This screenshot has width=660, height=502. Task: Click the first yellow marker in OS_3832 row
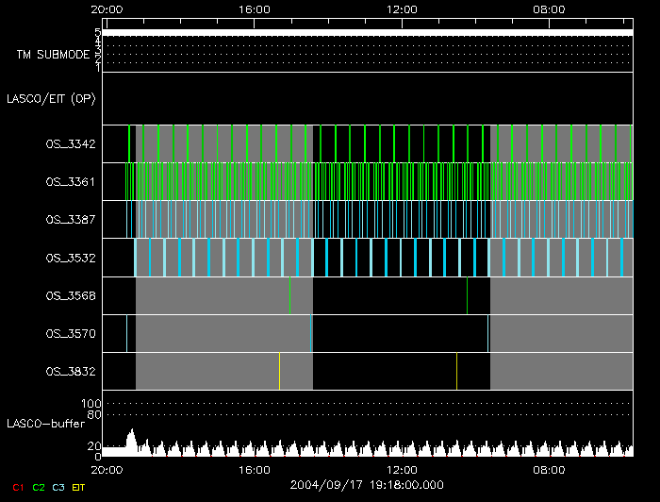click(x=279, y=371)
